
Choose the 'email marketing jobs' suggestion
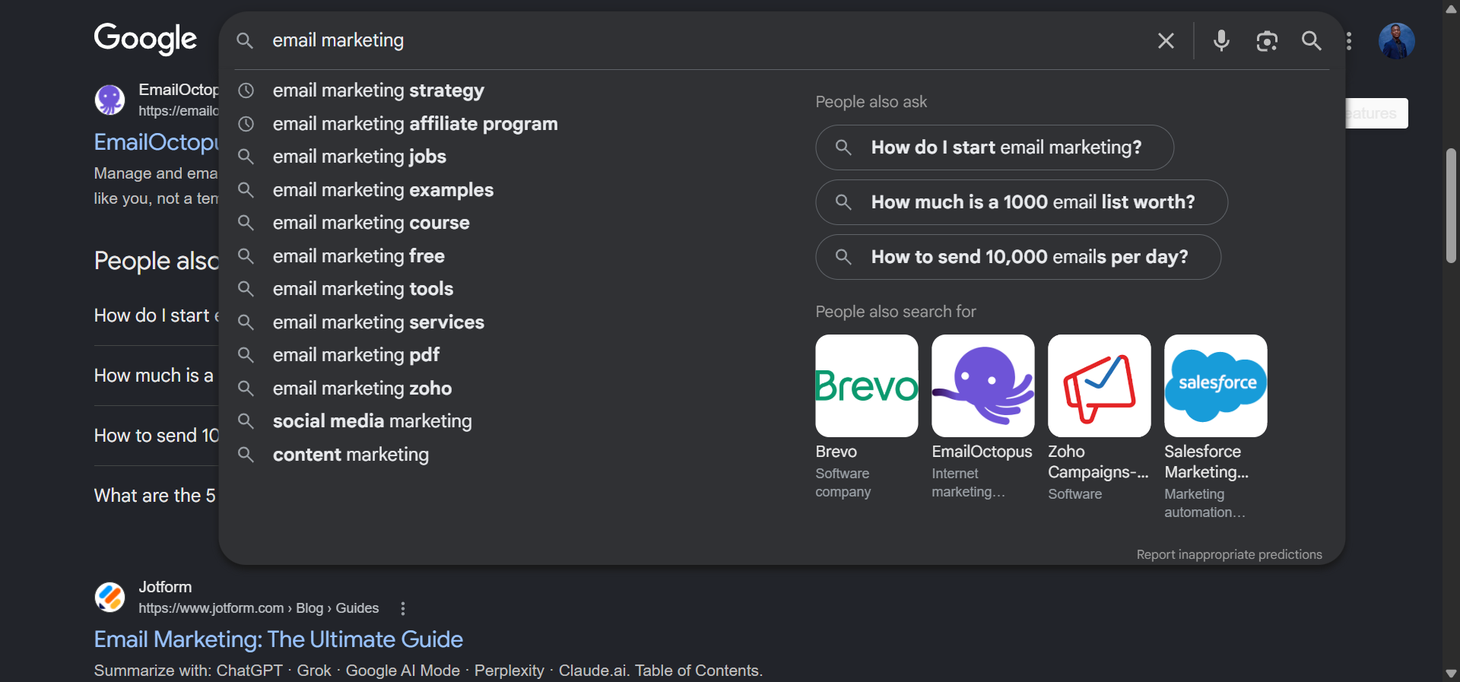click(x=360, y=157)
